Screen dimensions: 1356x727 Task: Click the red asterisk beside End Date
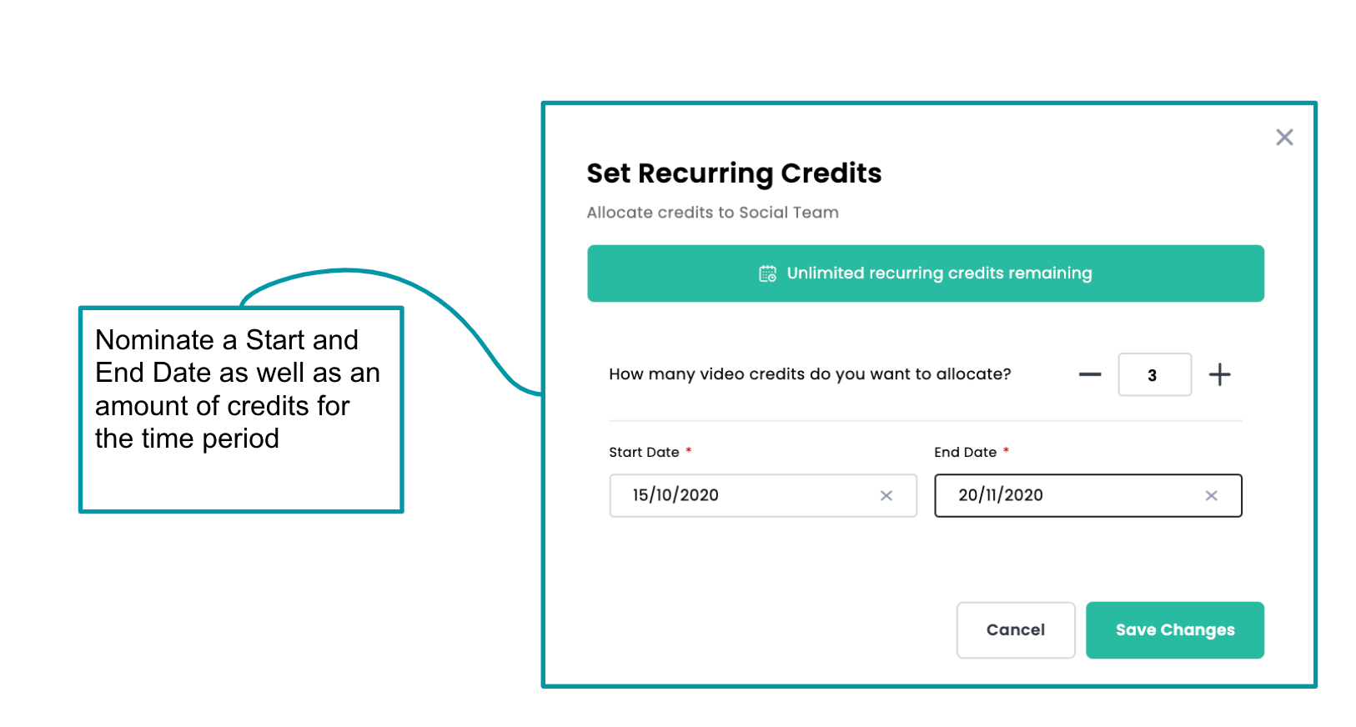tap(1007, 451)
